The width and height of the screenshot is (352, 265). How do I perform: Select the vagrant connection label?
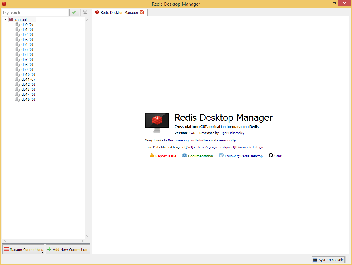(21, 19)
